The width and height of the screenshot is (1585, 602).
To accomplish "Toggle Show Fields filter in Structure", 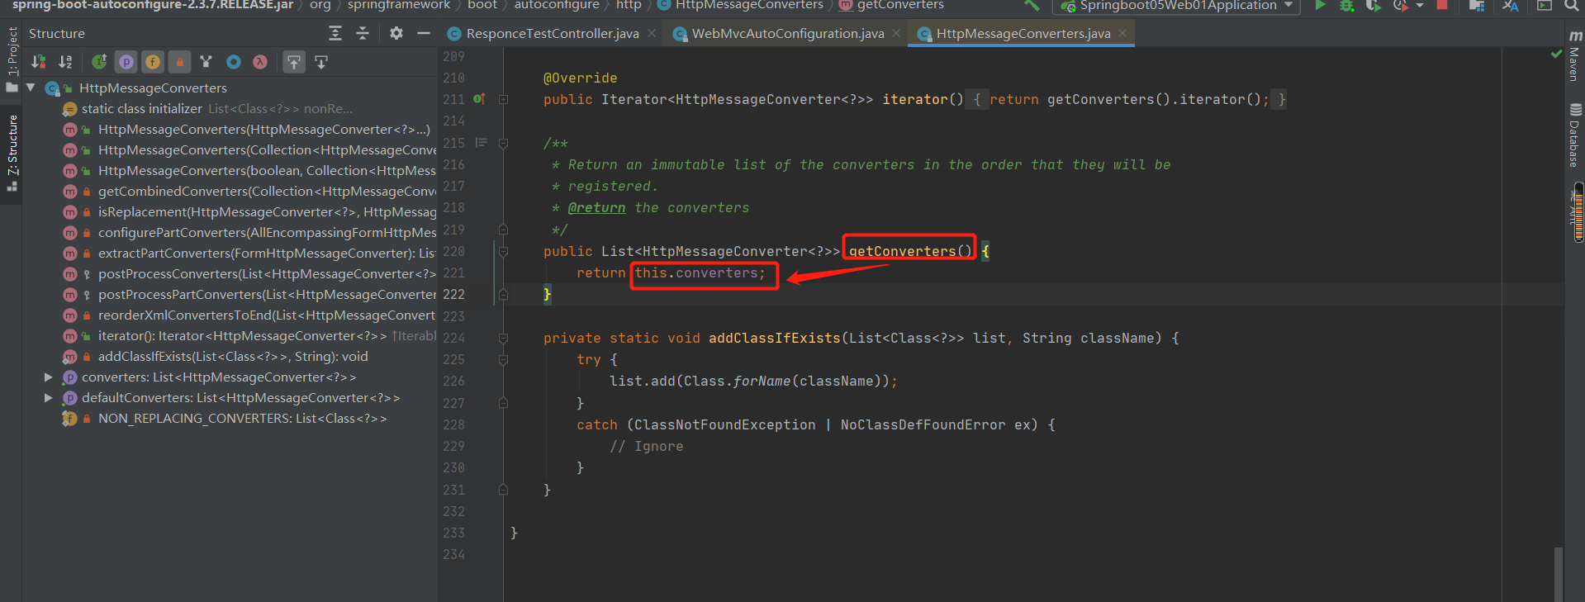I will tap(153, 62).
